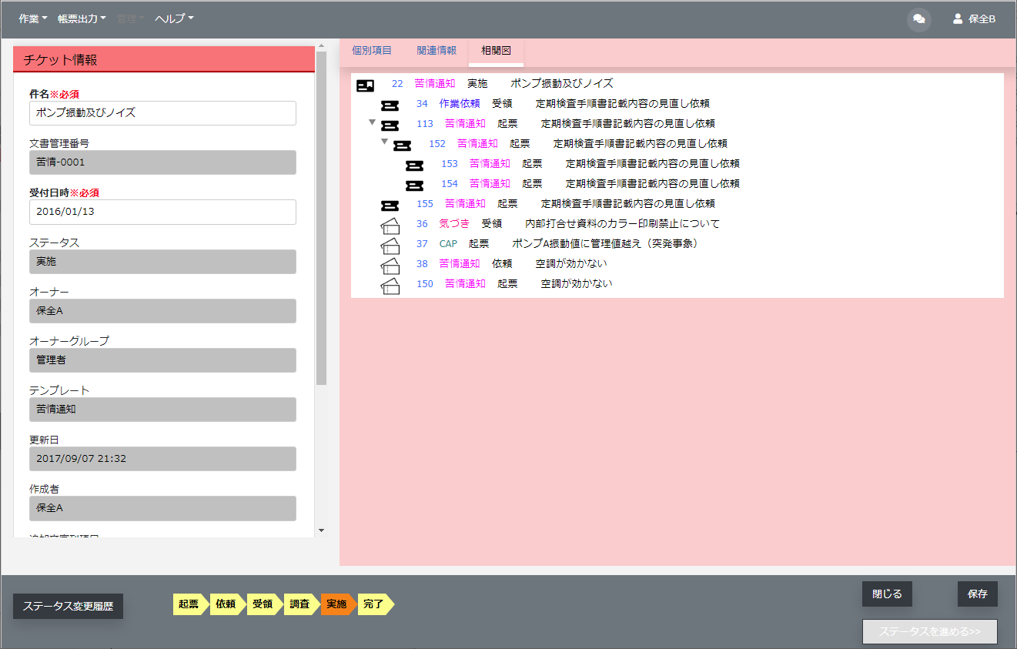Click the folder icon in row 38
1017x649 pixels.
[390, 266]
